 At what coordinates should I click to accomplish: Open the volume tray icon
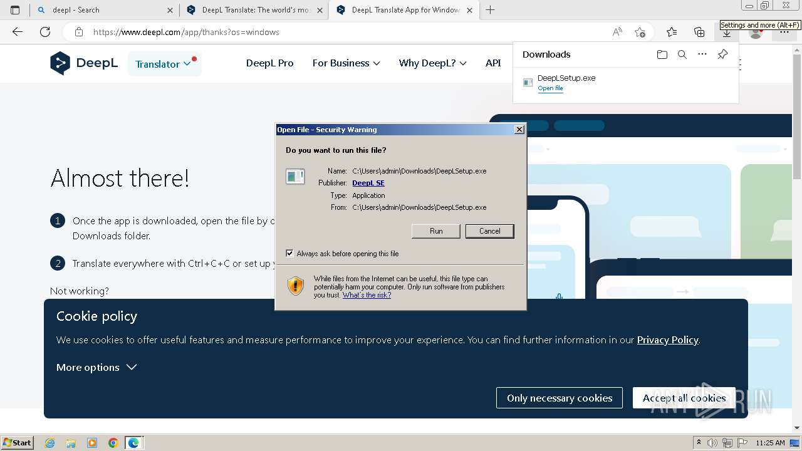712,443
